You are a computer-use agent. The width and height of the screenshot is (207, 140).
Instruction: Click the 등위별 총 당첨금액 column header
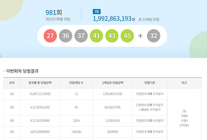[x=40, y=83]
